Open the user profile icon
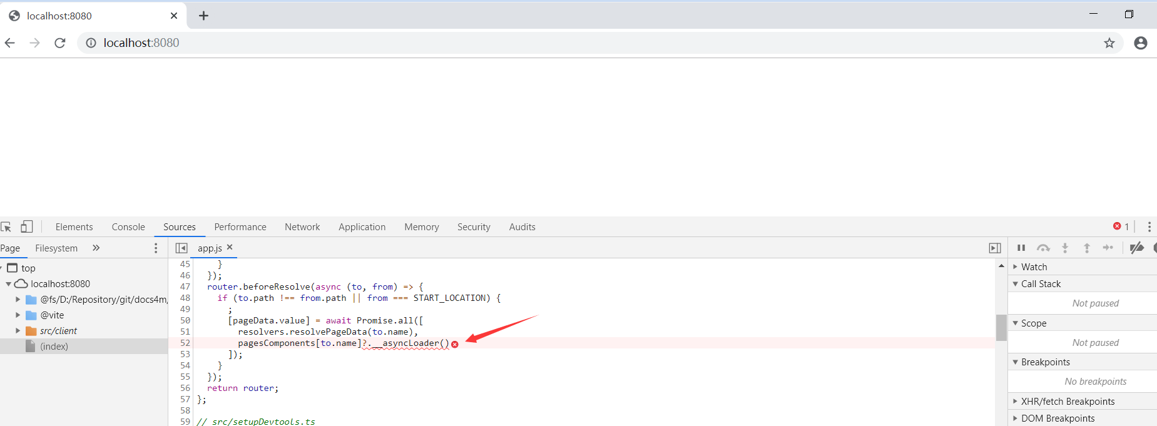Viewport: 1157px width, 426px height. [x=1141, y=43]
